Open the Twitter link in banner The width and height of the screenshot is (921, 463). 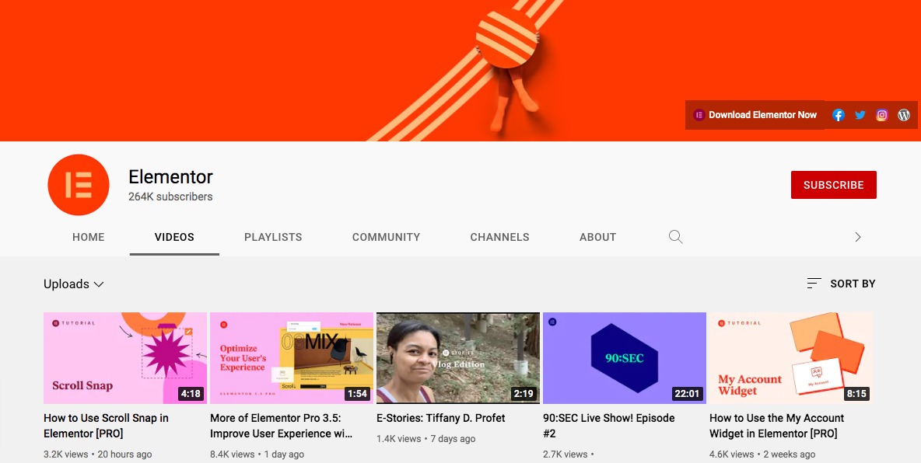pyautogui.click(x=860, y=115)
